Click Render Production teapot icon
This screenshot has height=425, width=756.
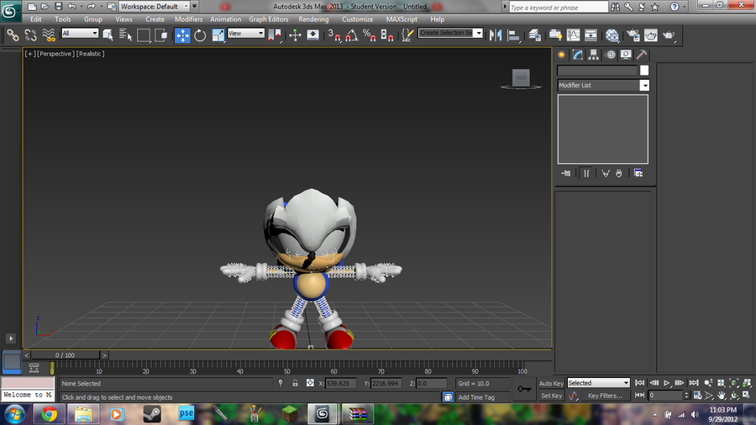tap(669, 35)
